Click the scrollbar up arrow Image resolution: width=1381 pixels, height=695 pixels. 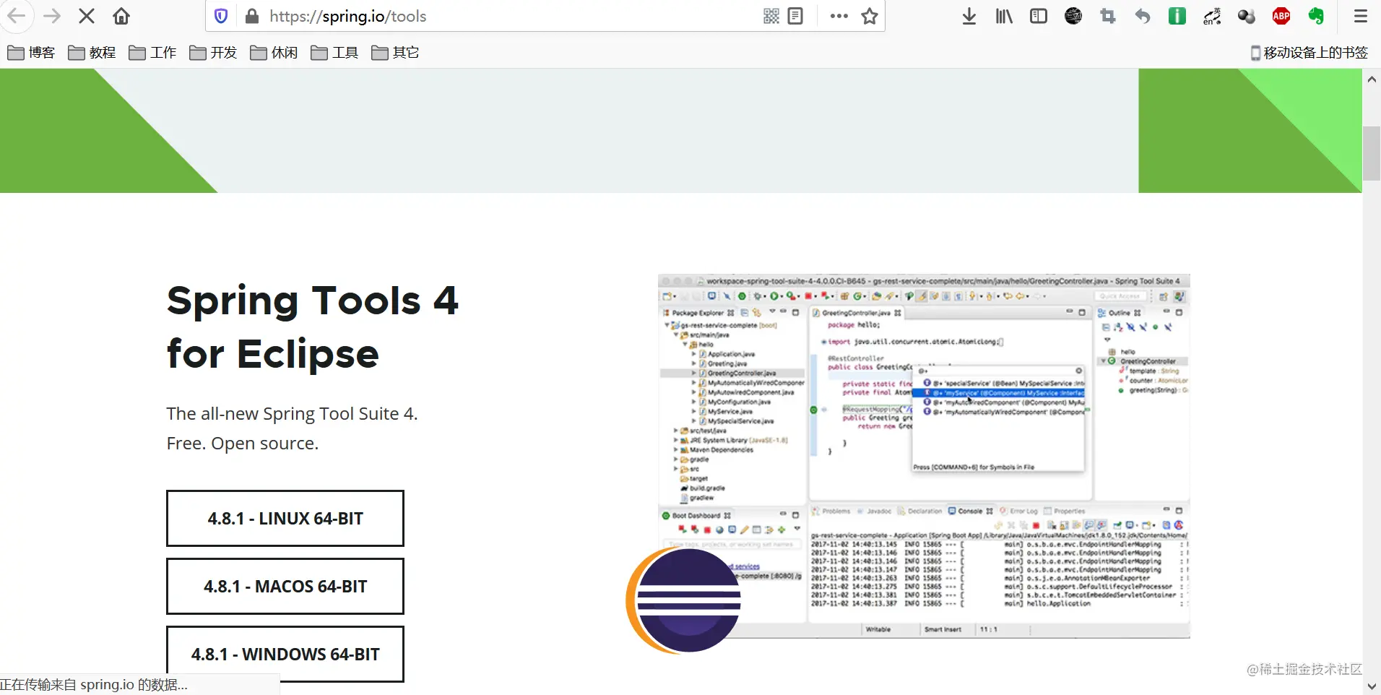coord(1372,79)
